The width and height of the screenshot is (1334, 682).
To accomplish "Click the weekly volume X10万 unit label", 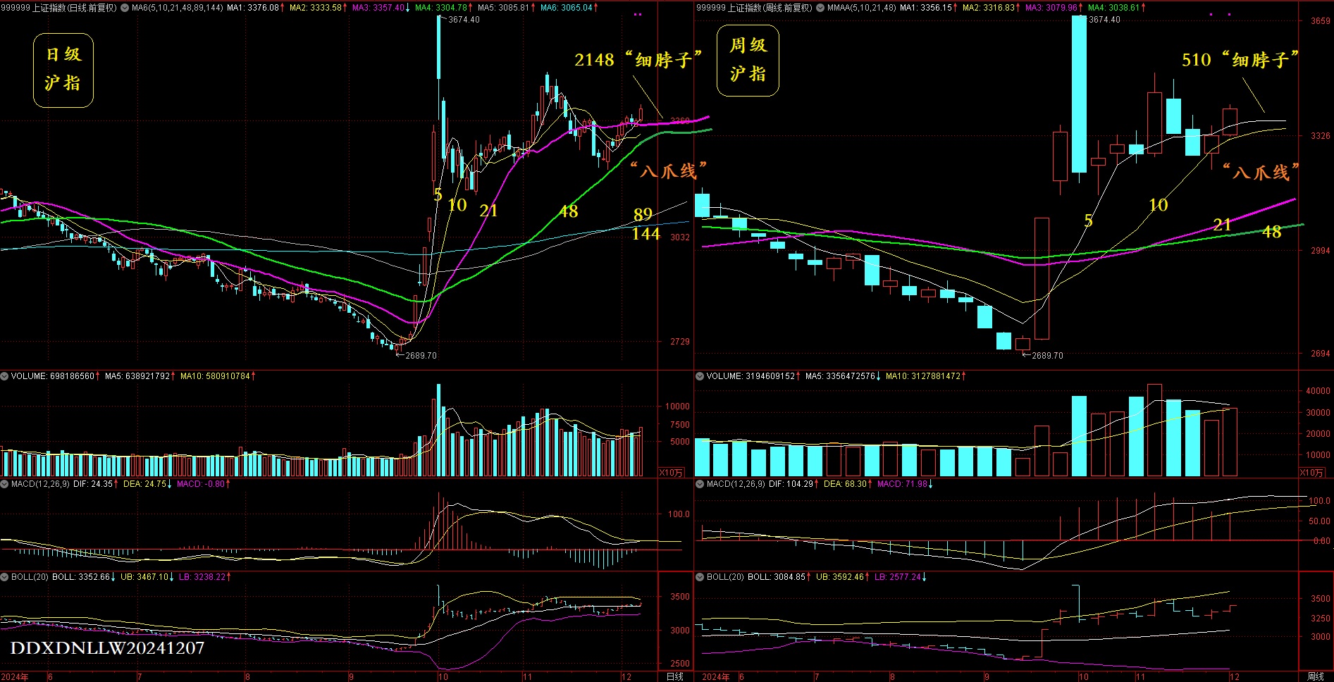I will (x=1311, y=473).
